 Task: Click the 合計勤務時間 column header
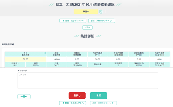pos(26,54)
